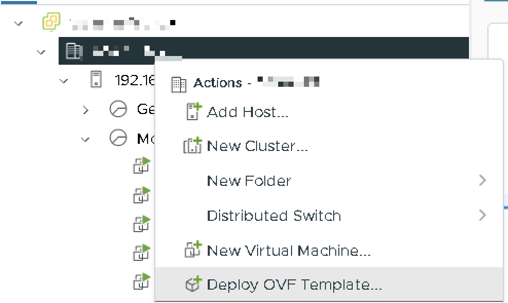Screen dimensions: 508x303
Task: Collapse the vCenter root tree node
Action: (19, 23)
